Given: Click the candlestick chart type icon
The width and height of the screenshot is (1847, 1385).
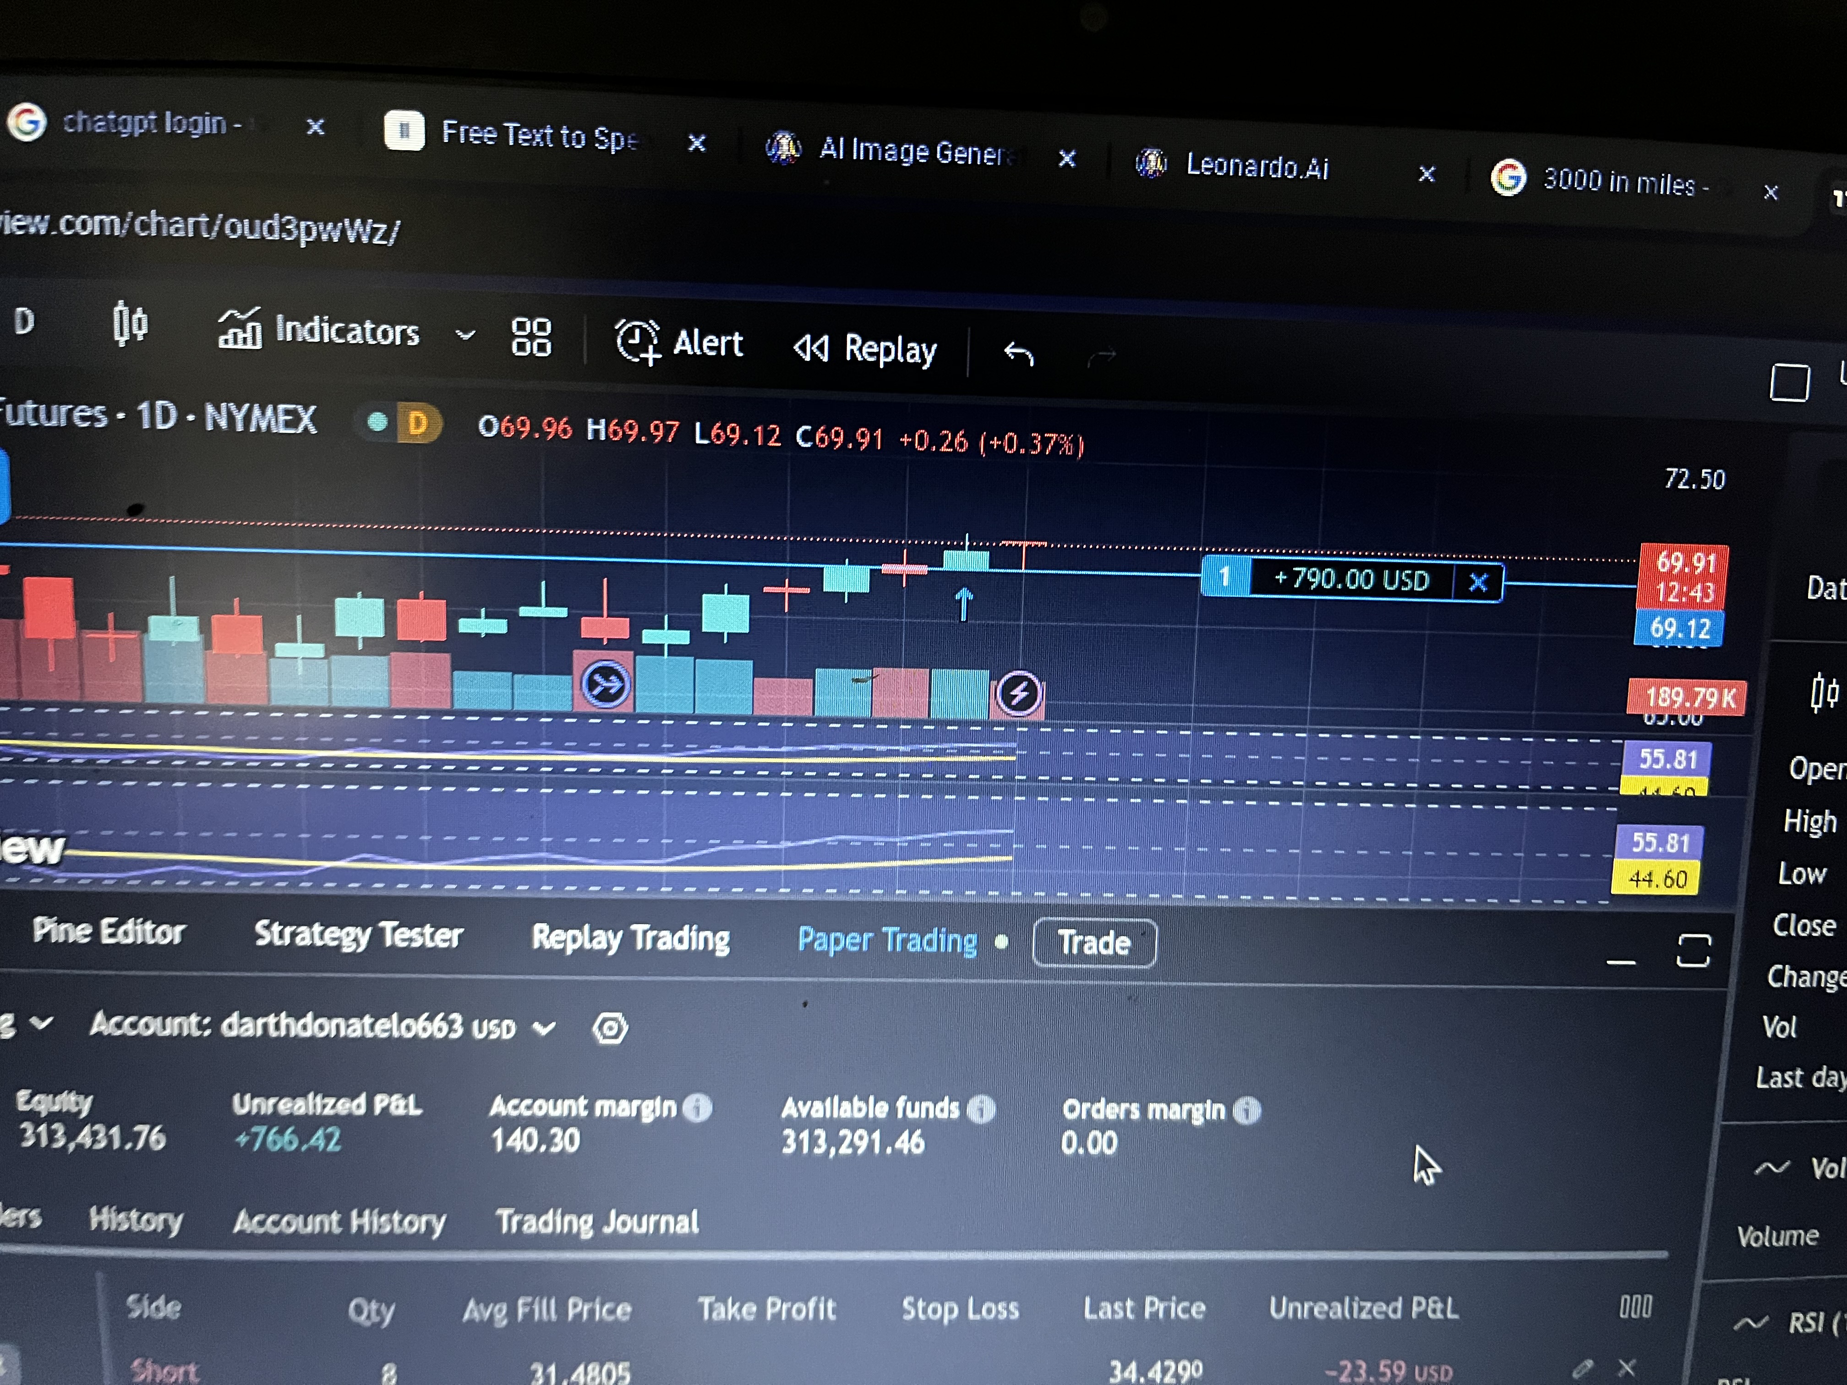Looking at the screenshot, I should (130, 323).
